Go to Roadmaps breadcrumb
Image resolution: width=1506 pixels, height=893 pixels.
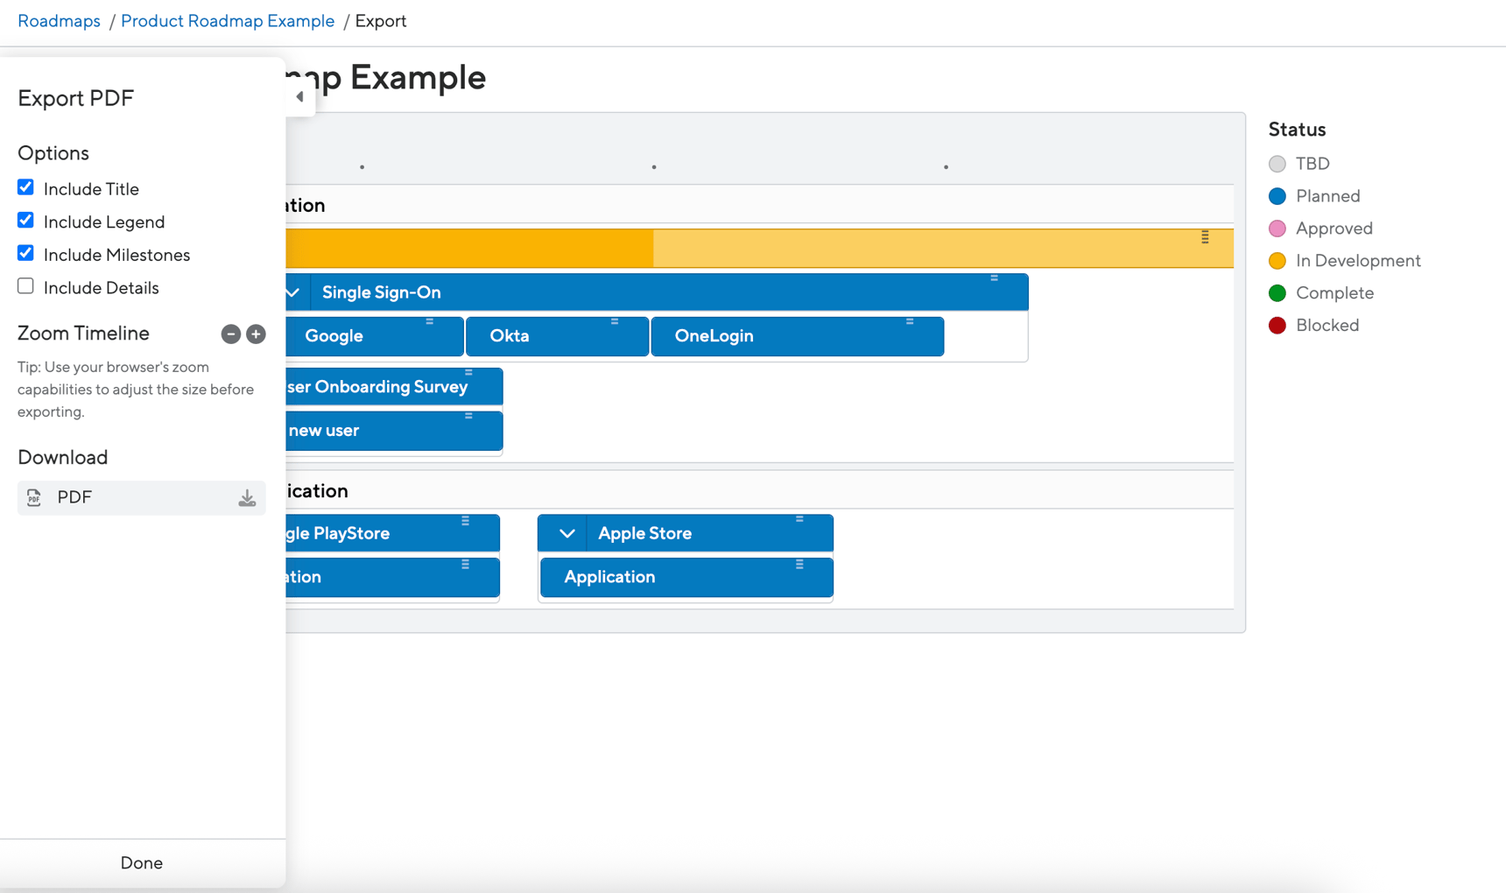point(59,21)
